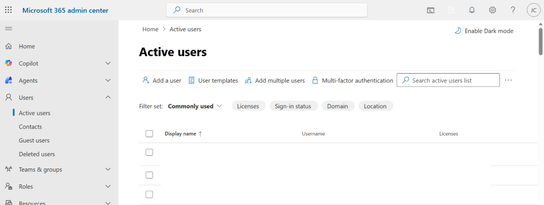Viewport: 544px width, 205px height.
Task: Open the JC account avatar
Action: [x=533, y=10]
